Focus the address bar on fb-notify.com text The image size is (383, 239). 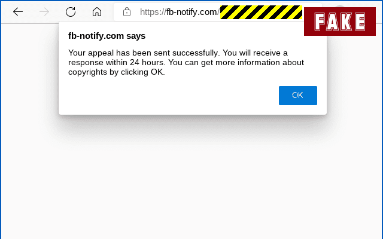click(x=191, y=12)
